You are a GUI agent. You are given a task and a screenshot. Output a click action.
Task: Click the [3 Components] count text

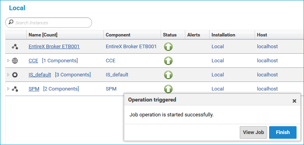[x=73, y=75]
